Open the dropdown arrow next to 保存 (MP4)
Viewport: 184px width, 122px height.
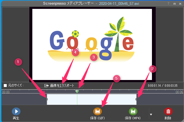click(x=151, y=114)
